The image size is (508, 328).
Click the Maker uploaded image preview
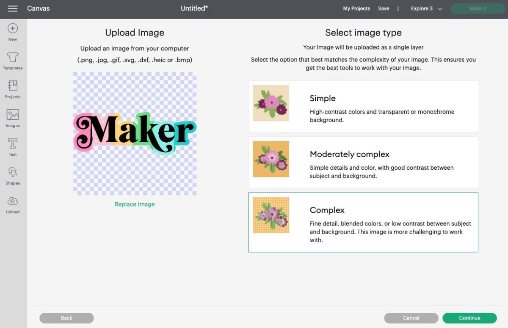pos(135,133)
